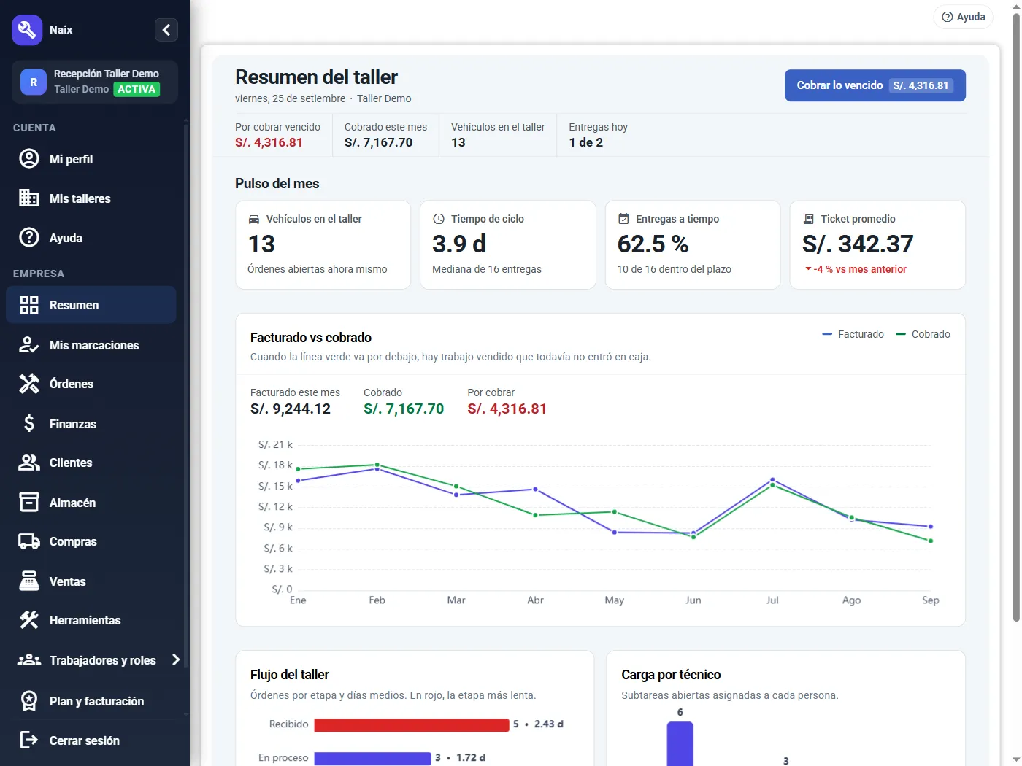Click the Mi perfil user icon
The width and height of the screenshot is (1022, 766).
click(29, 159)
